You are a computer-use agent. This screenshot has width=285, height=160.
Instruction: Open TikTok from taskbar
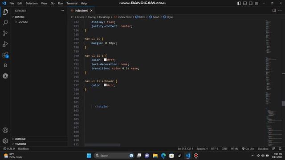tap(179, 156)
